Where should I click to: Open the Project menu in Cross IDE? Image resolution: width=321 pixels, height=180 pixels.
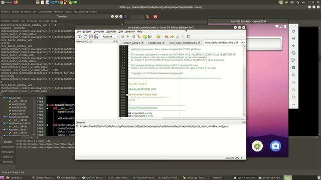(x=87, y=31)
